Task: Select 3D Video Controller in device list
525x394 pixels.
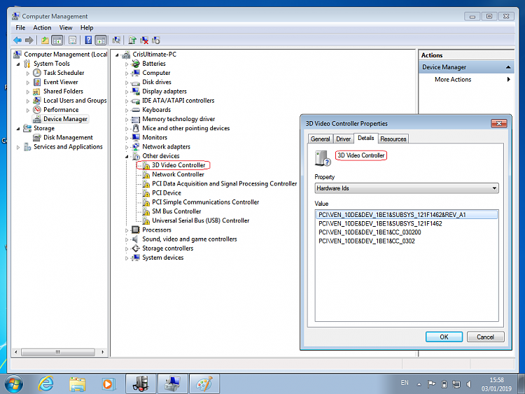Action: (x=178, y=165)
